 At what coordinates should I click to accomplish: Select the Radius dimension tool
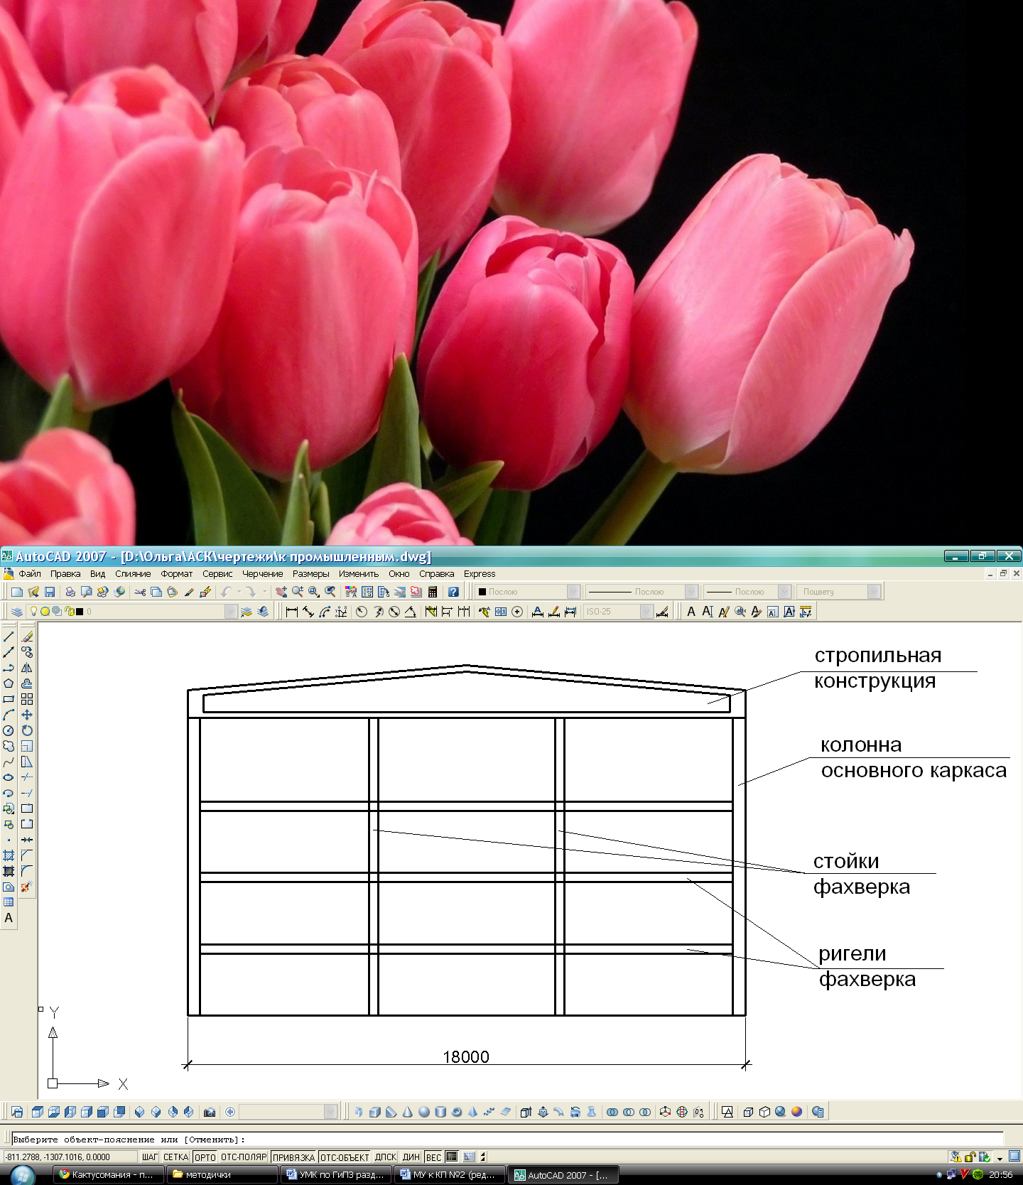362,612
